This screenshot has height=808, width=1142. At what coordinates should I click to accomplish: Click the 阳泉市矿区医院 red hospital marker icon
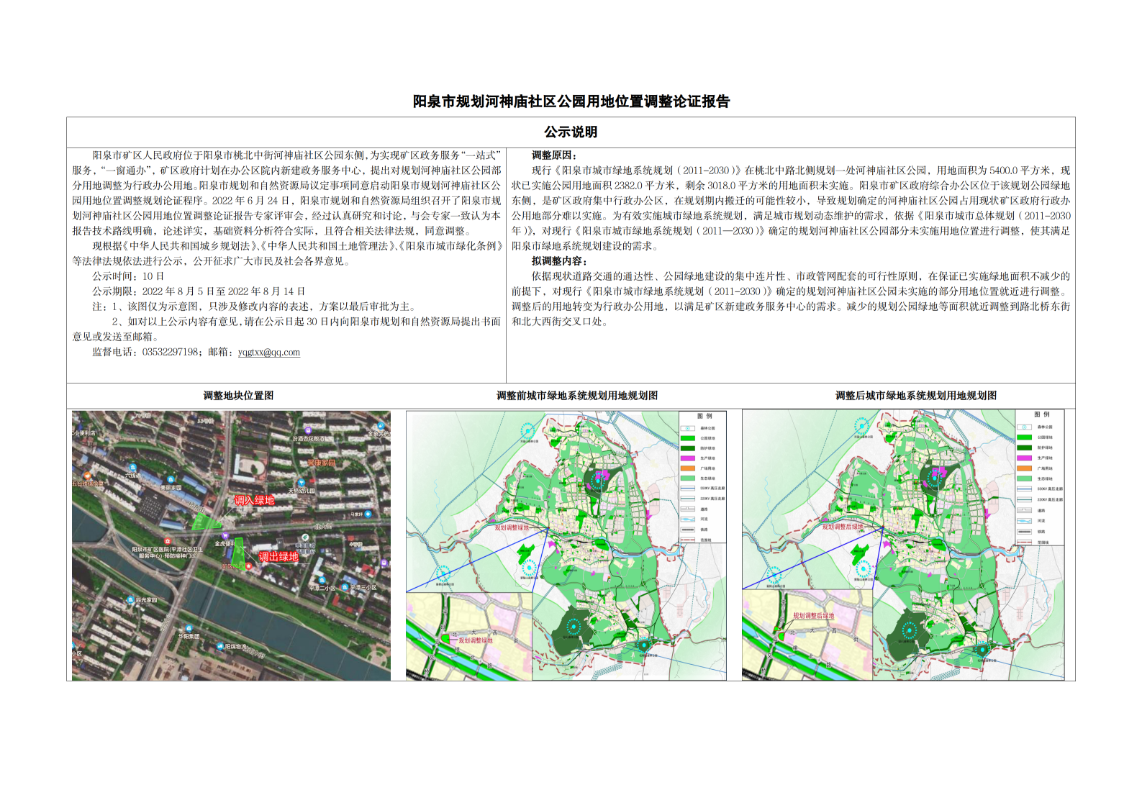[x=167, y=542]
